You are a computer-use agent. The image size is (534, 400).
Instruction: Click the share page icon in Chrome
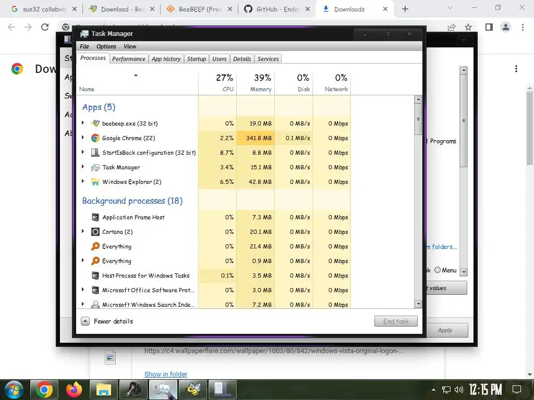click(x=452, y=27)
